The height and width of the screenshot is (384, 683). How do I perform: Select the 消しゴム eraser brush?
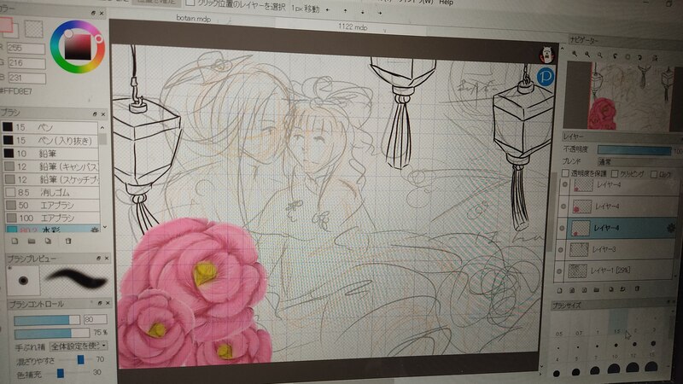[51, 192]
